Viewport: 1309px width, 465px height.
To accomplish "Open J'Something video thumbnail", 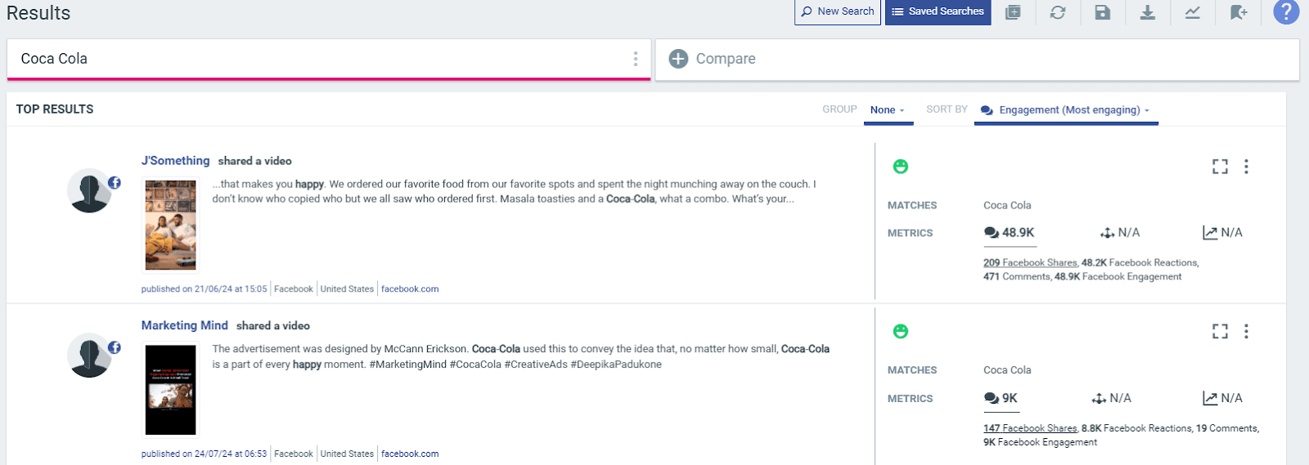I will coord(170,225).
